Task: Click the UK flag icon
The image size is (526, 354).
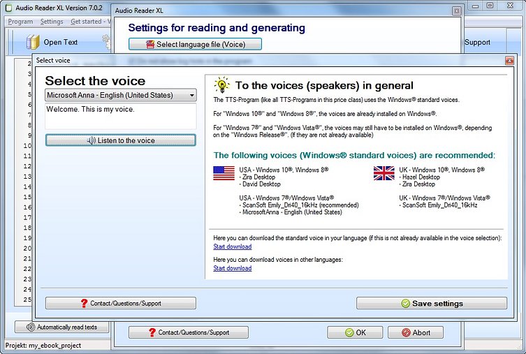Action: click(384, 173)
